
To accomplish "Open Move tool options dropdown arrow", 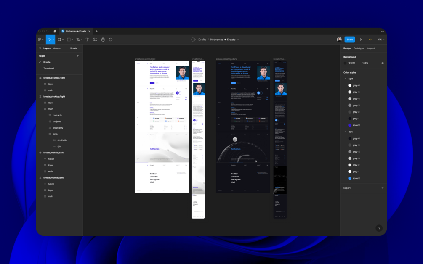I will pos(53,40).
